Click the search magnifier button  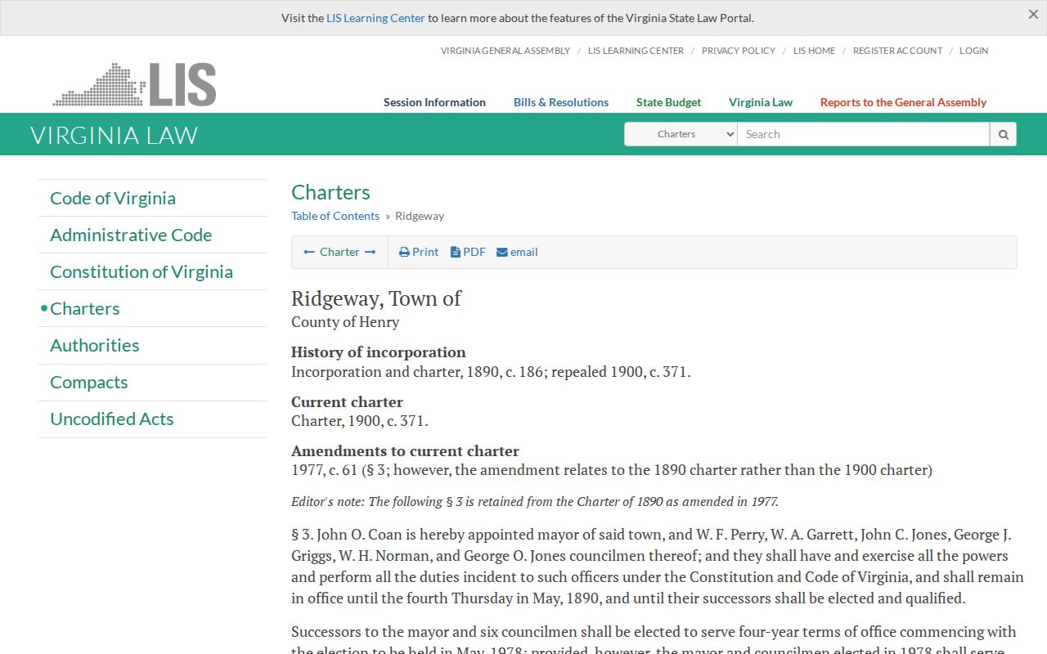pyautogui.click(x=1003, y=134)
